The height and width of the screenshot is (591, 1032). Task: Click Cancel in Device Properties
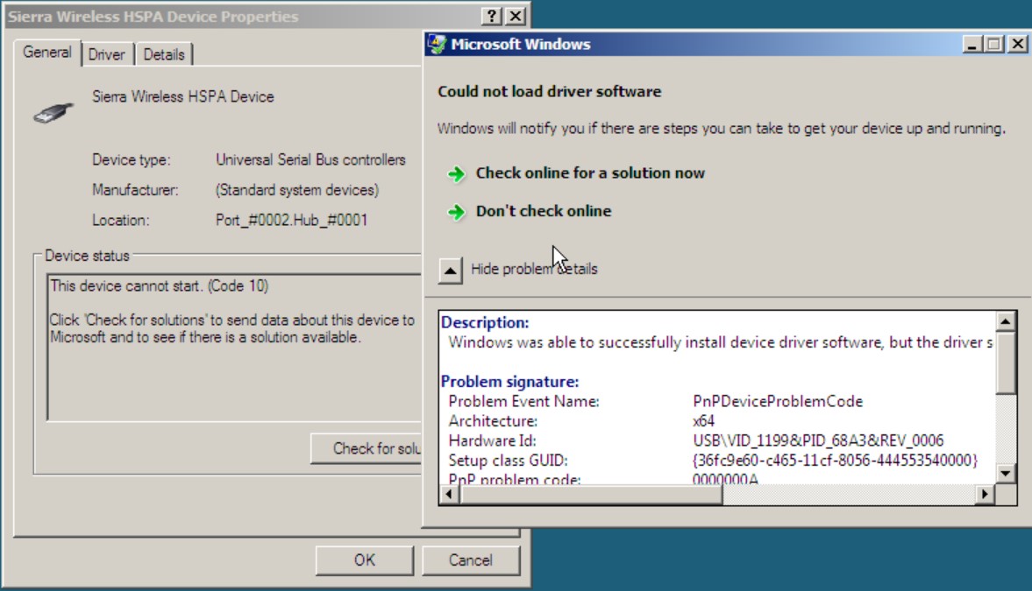[x=470, y=560]
